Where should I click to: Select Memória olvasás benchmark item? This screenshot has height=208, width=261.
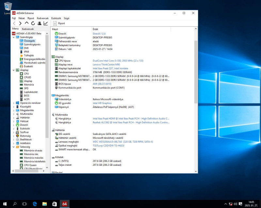(33, 150)
